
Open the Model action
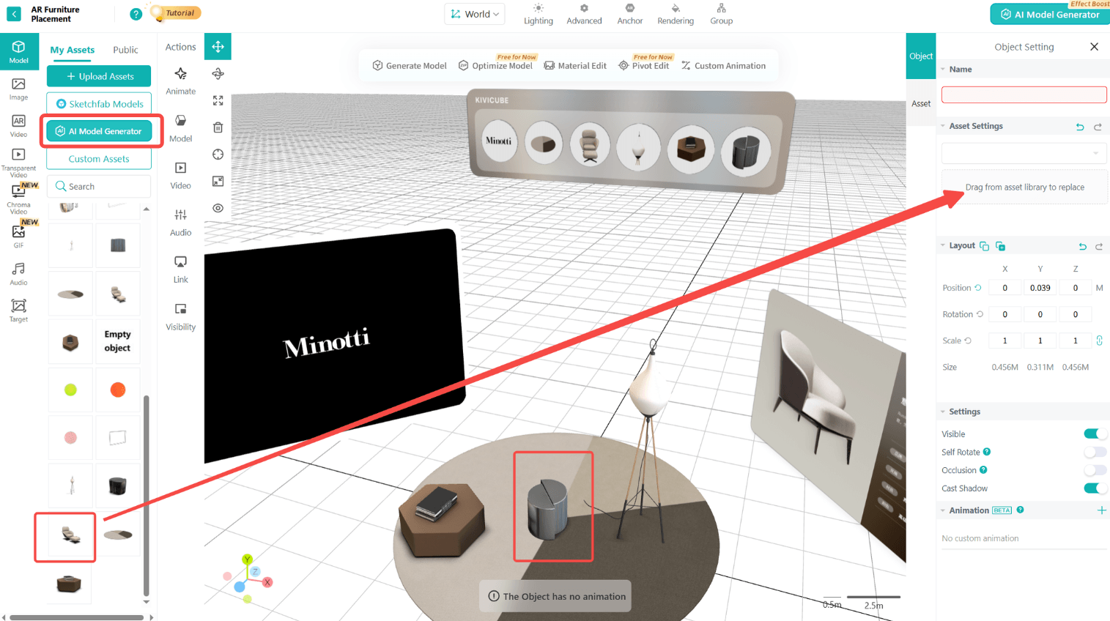tap(180, 128)
